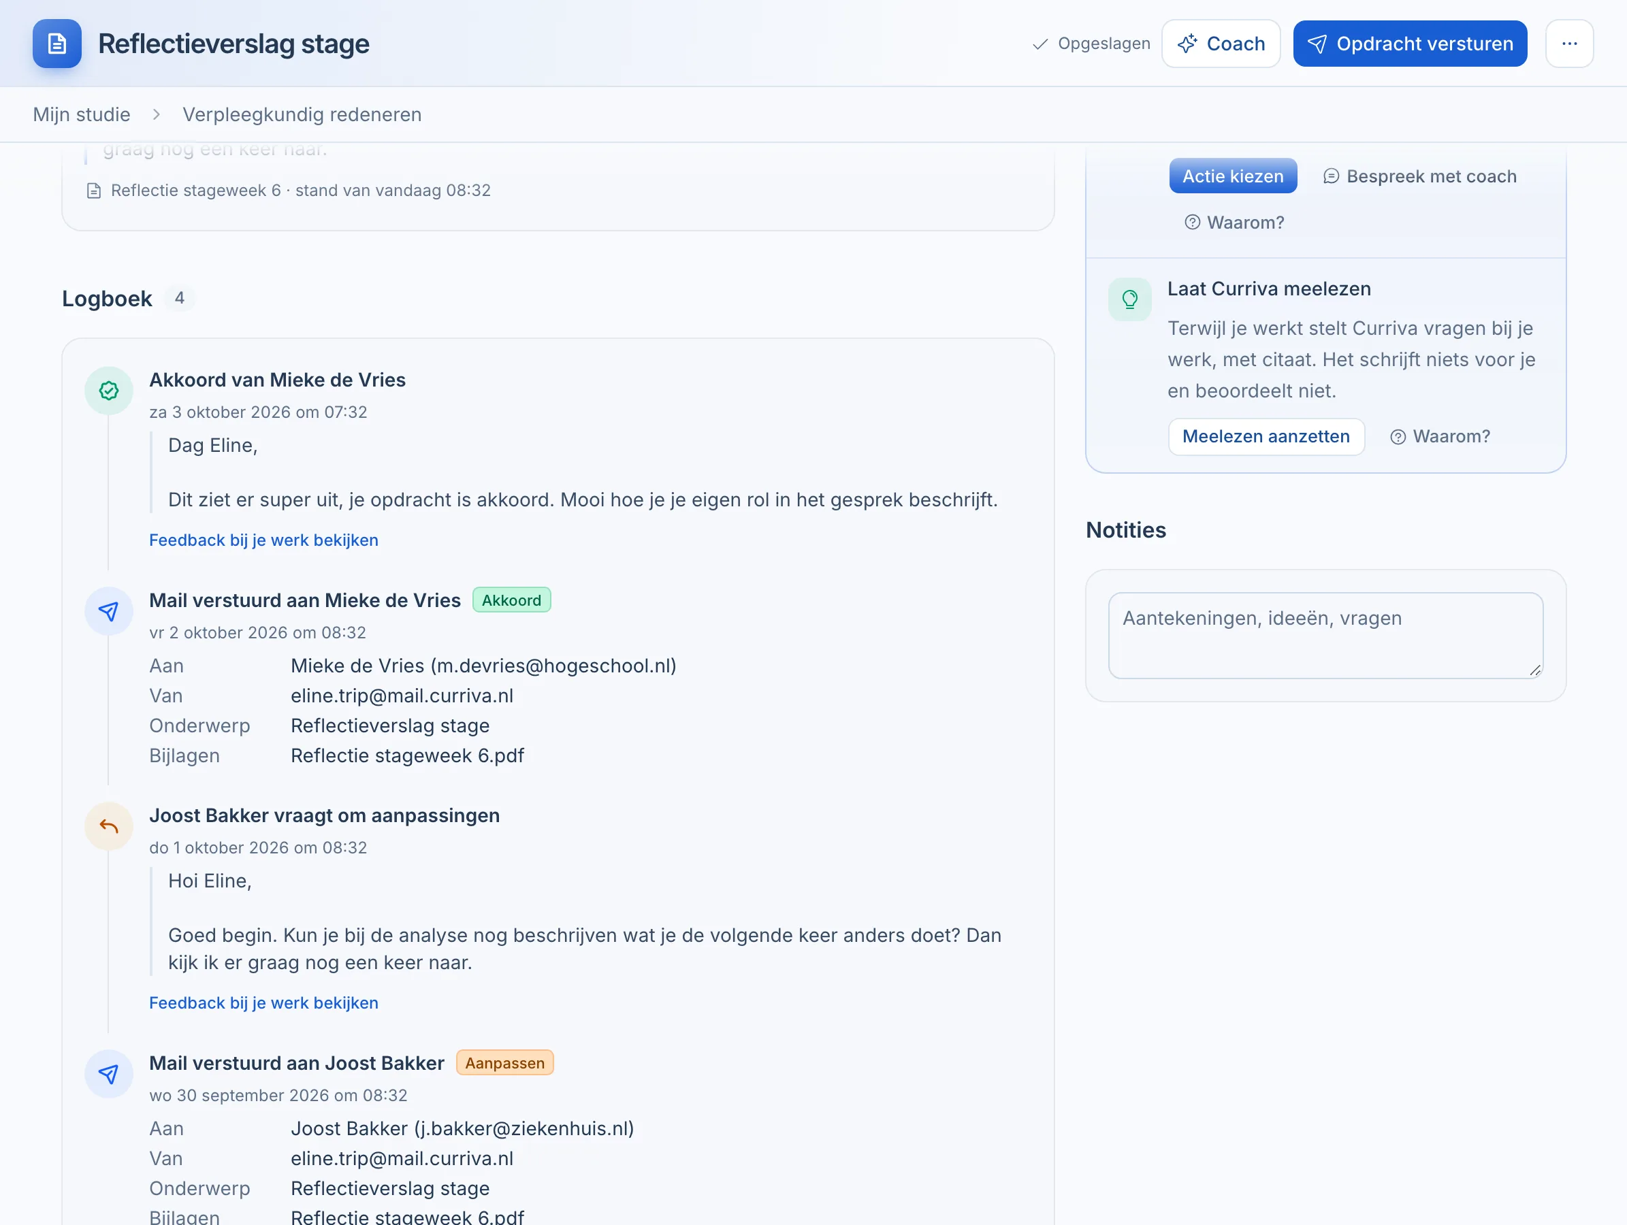
Task: Click Waarom? below Actie kiezen
Action: click(1234, 222)
